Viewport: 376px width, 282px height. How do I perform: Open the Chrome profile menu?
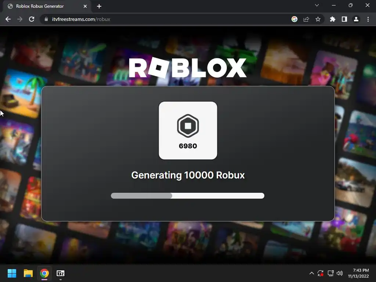coord(356,19)
